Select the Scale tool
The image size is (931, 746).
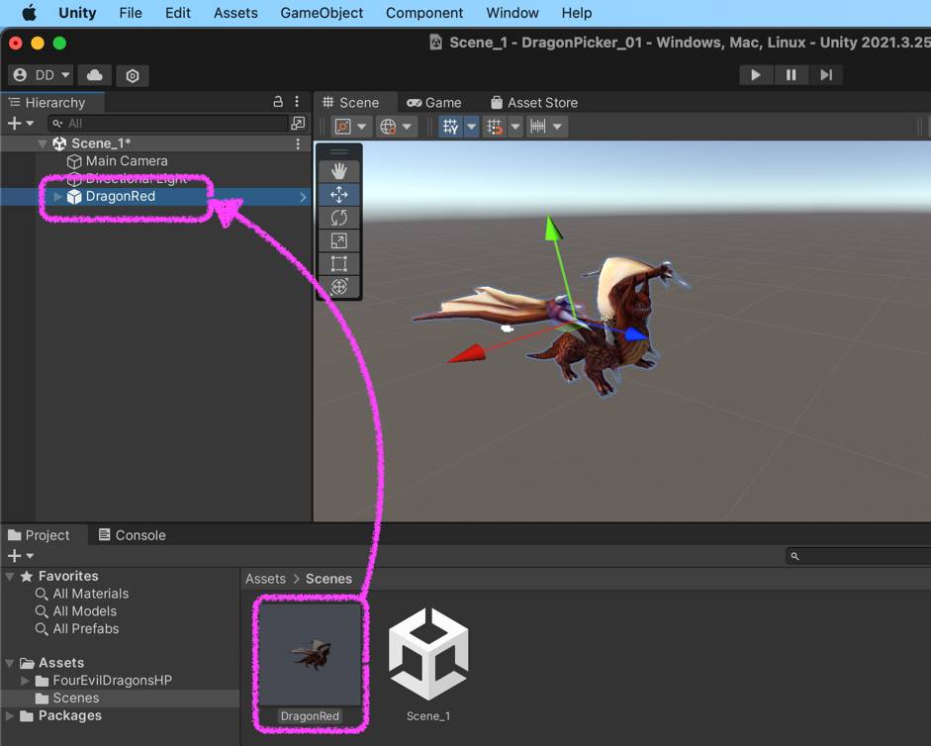338,240
